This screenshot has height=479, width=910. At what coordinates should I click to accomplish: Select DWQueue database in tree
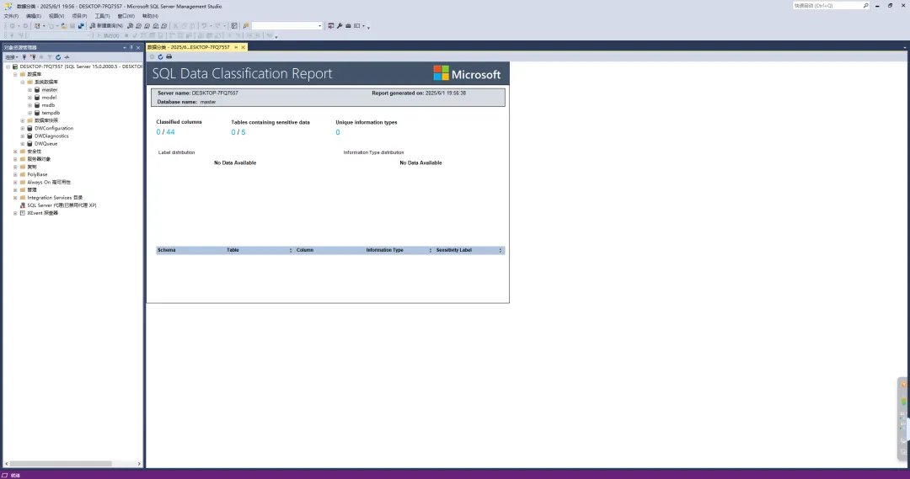tap(45, 144)
